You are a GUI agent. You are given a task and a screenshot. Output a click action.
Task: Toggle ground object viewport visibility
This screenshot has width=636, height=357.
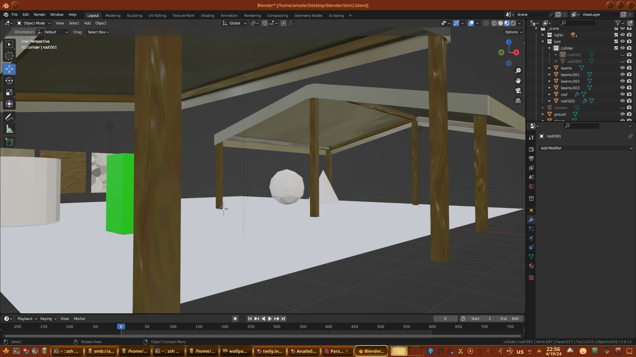(622, 114)
